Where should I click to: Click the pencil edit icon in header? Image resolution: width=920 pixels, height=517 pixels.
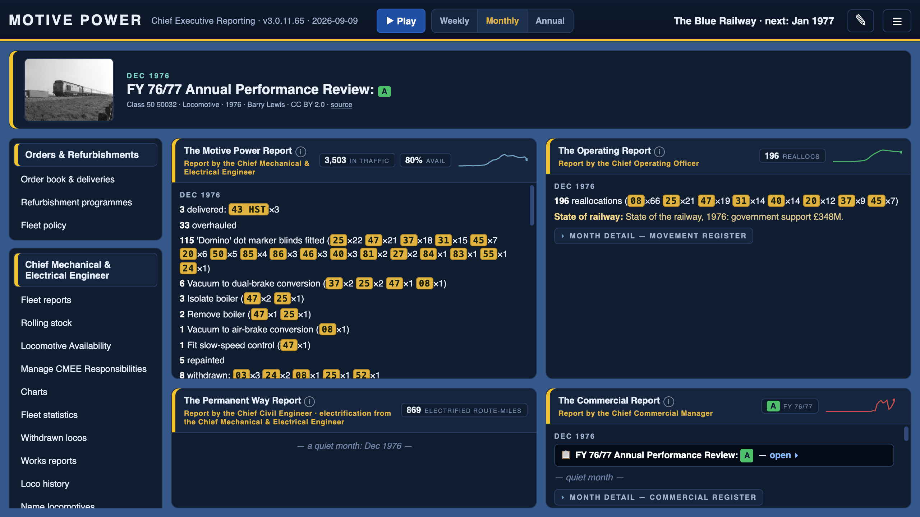click(860, 21)
